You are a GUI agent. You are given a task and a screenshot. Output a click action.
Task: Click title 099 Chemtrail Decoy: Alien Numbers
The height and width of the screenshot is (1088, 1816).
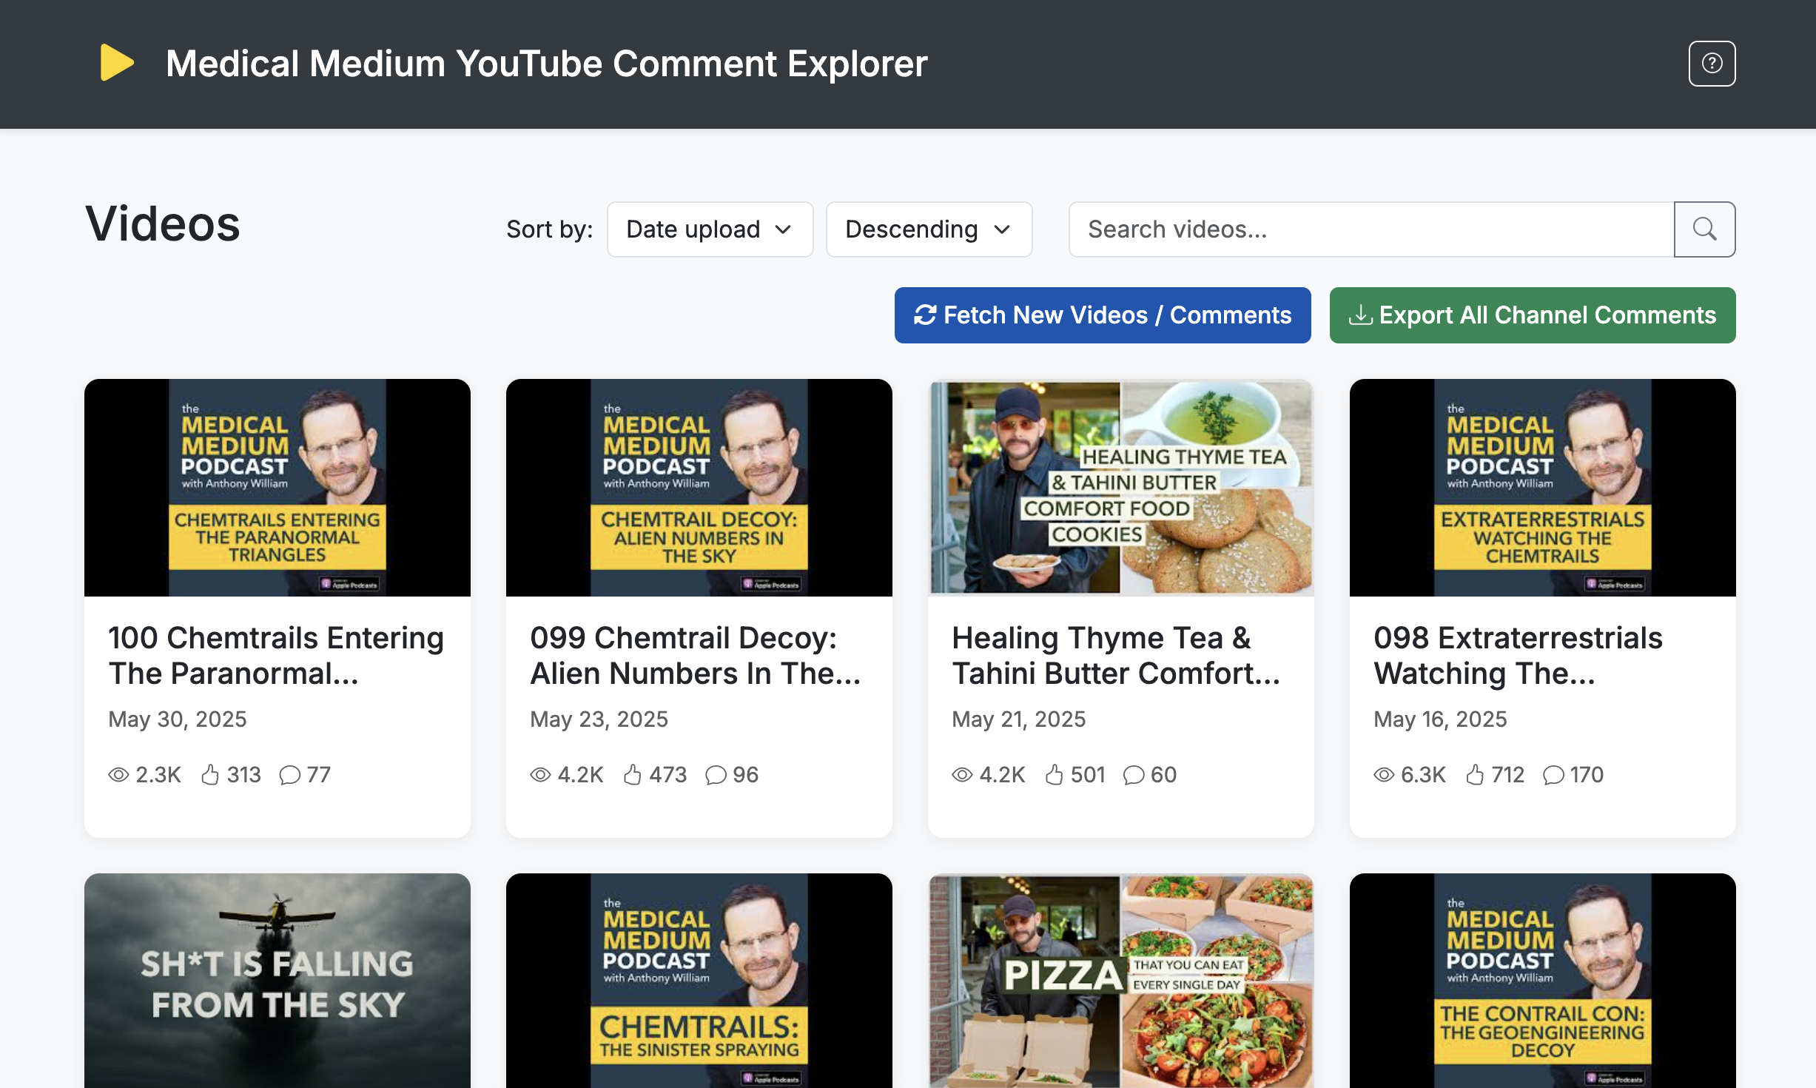(x=696, y=656)
